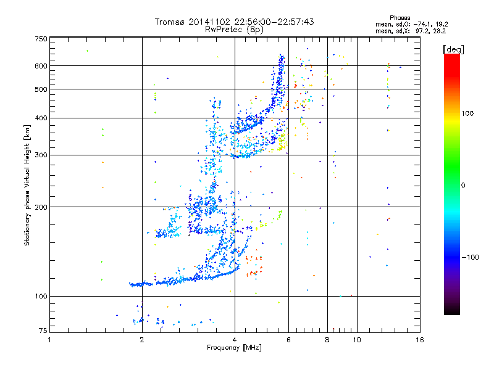Image resolution: width=494 pixels, height=370 pixels.
Task: Click the "RwPretec (8p)" subtitle
Action: click(234, 30)
